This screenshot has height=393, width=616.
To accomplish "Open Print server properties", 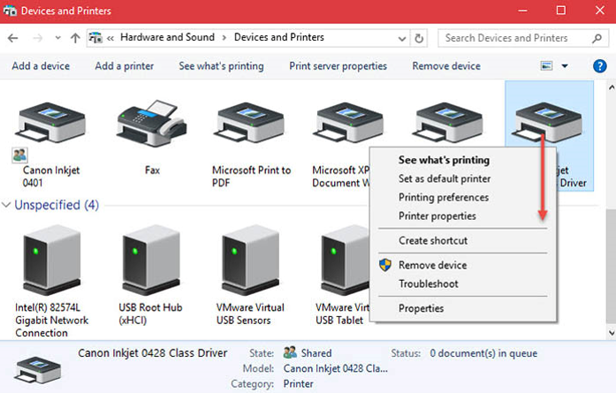I will (x=338, y=66).
